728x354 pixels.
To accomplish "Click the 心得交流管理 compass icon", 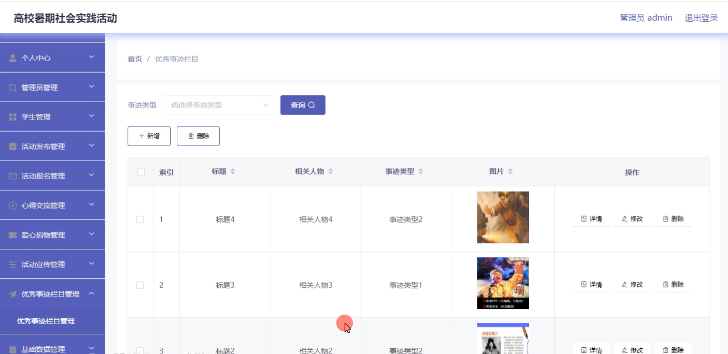I will (13, 206).
